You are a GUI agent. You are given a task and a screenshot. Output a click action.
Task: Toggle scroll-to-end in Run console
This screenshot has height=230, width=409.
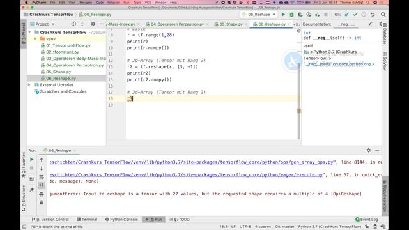(x=42, y=186)
